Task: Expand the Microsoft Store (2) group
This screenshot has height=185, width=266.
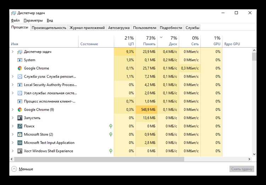Action: pyautogui.click(x=12, y=134)
